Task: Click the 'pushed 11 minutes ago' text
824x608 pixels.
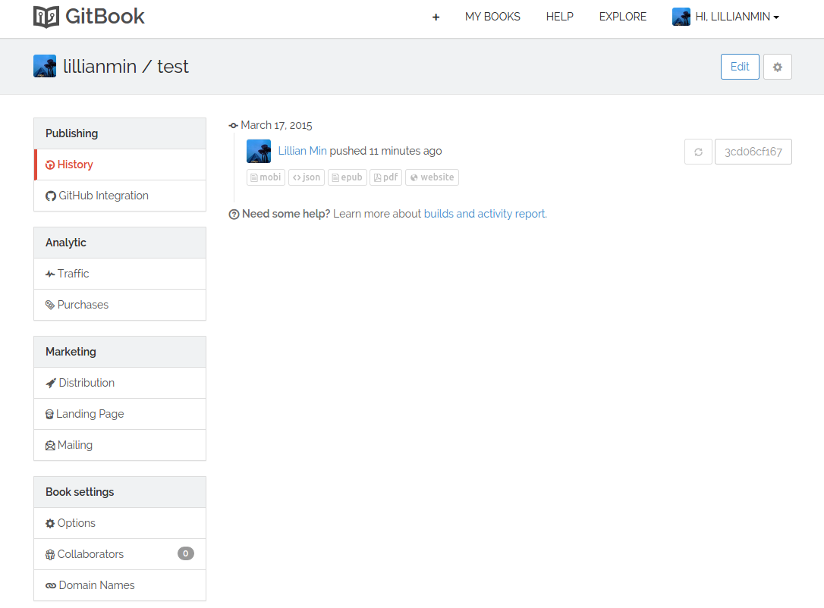Action: coord(385,151)
